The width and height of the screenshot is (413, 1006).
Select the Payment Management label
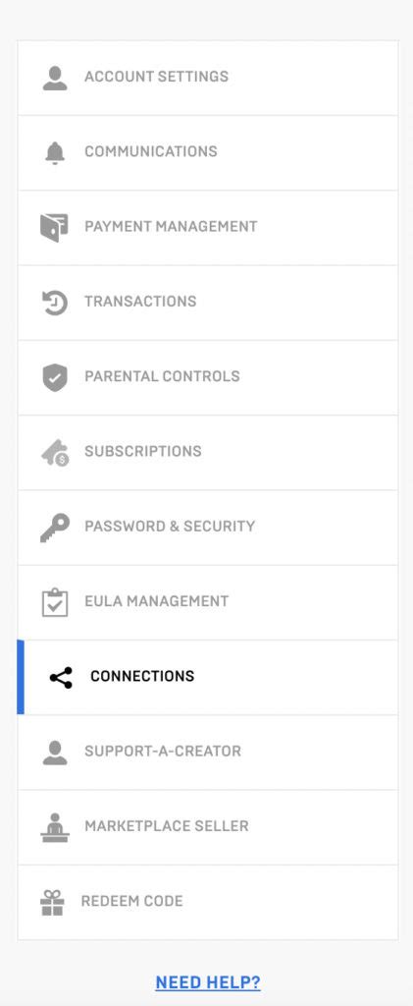(x=171, y=227)
